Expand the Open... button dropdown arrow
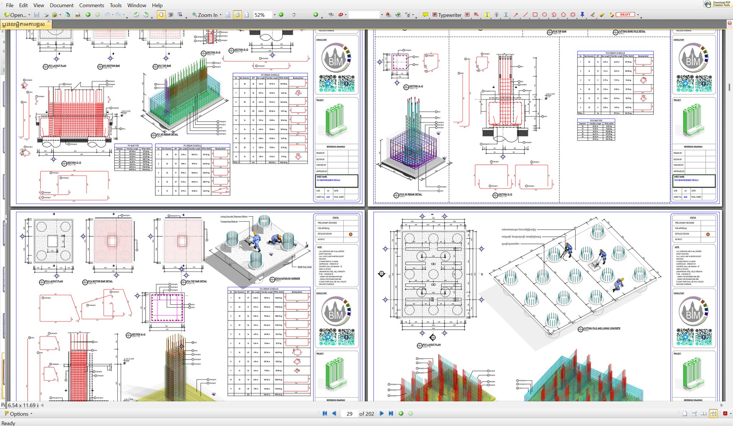 [x=29, y=15]
